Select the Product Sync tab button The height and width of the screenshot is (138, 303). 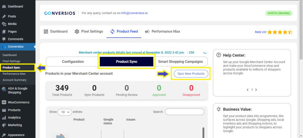click(x=127, y=62)
